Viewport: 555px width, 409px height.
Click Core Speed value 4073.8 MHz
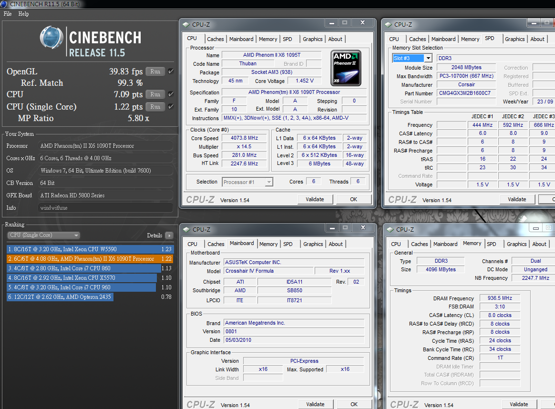(x=245, y=138)
